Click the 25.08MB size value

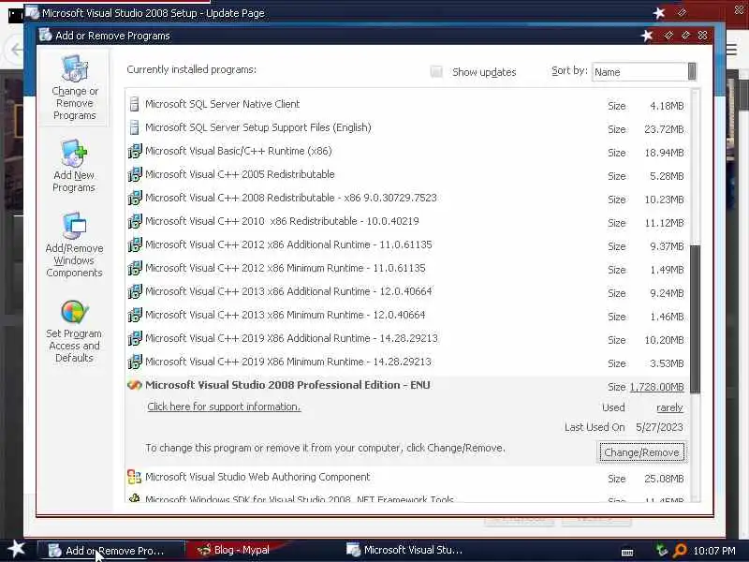click(664, 479)
